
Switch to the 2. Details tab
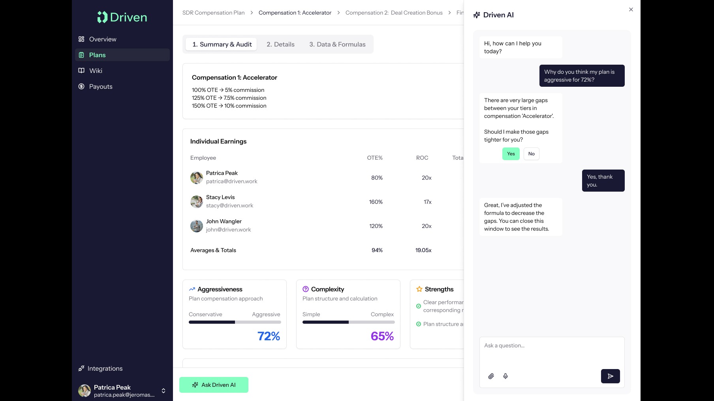pyautogui.click(x=280, y=44)
